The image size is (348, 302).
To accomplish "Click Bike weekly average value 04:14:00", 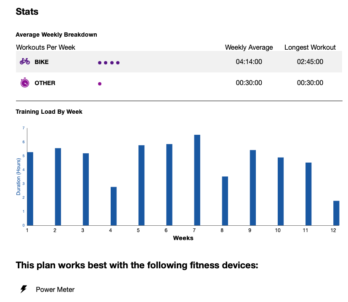I will pos(249,62).
